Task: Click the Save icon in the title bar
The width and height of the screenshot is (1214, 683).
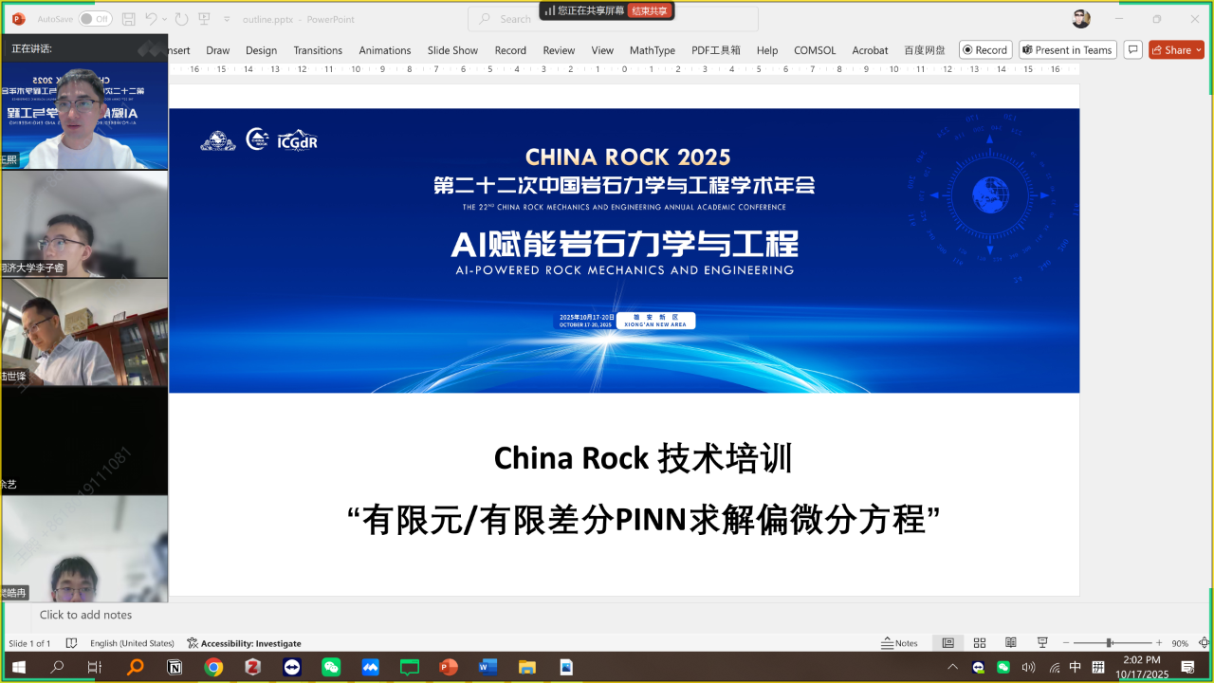Action: 129,19
